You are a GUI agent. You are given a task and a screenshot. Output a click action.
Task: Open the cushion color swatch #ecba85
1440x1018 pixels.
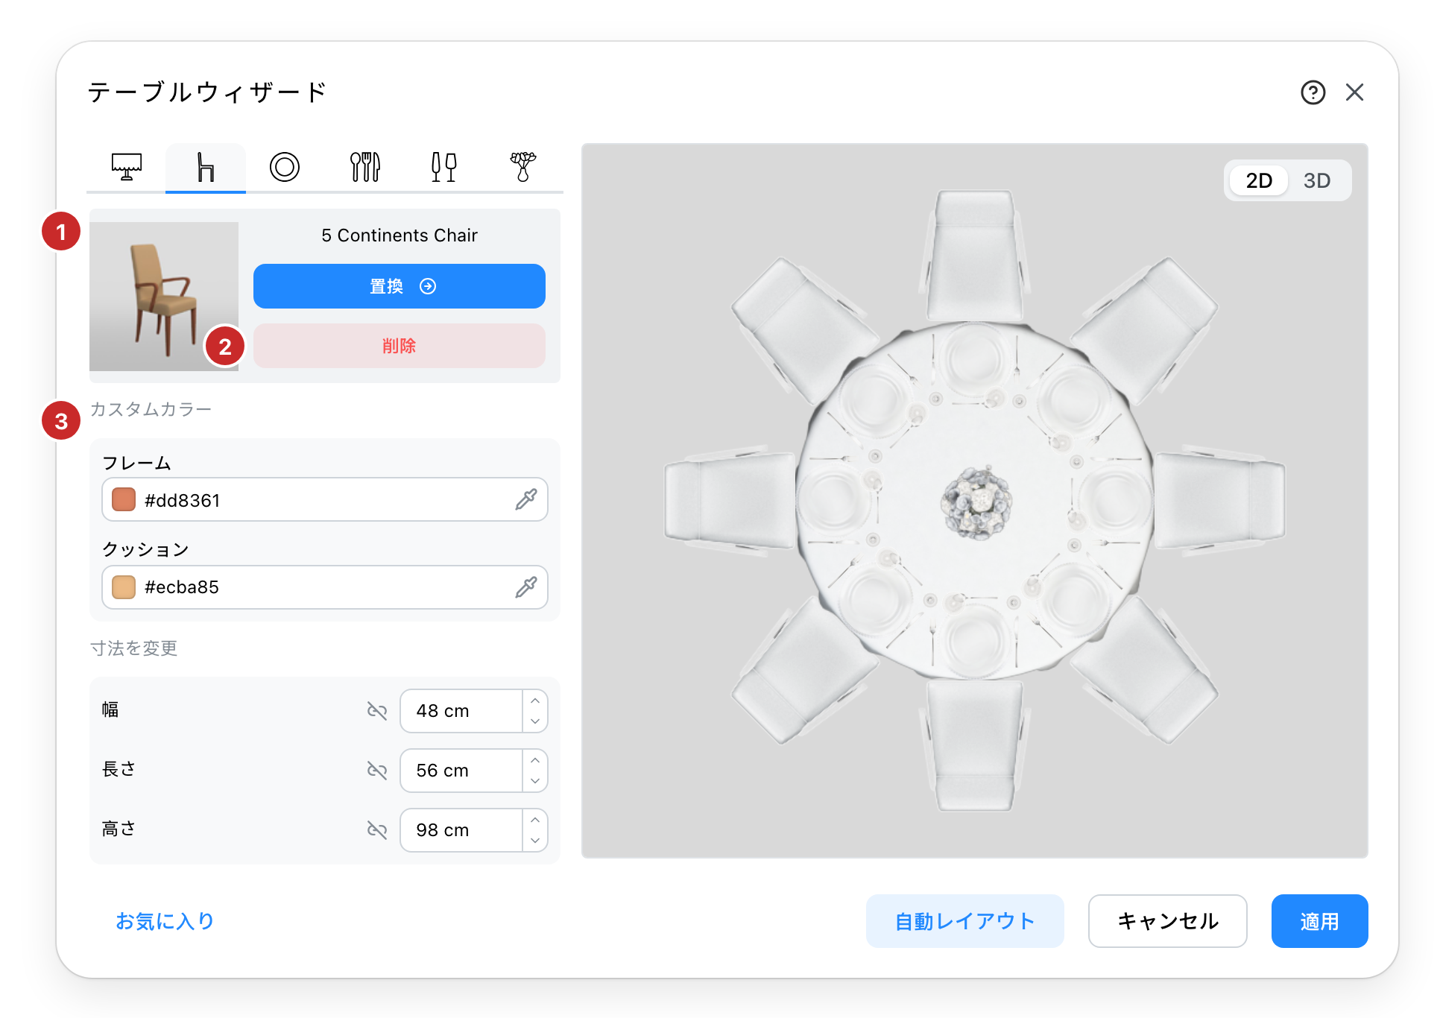point(124,587)
